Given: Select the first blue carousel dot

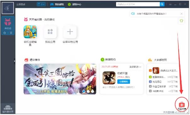Looking at the screenshot, I should point(84,91).
